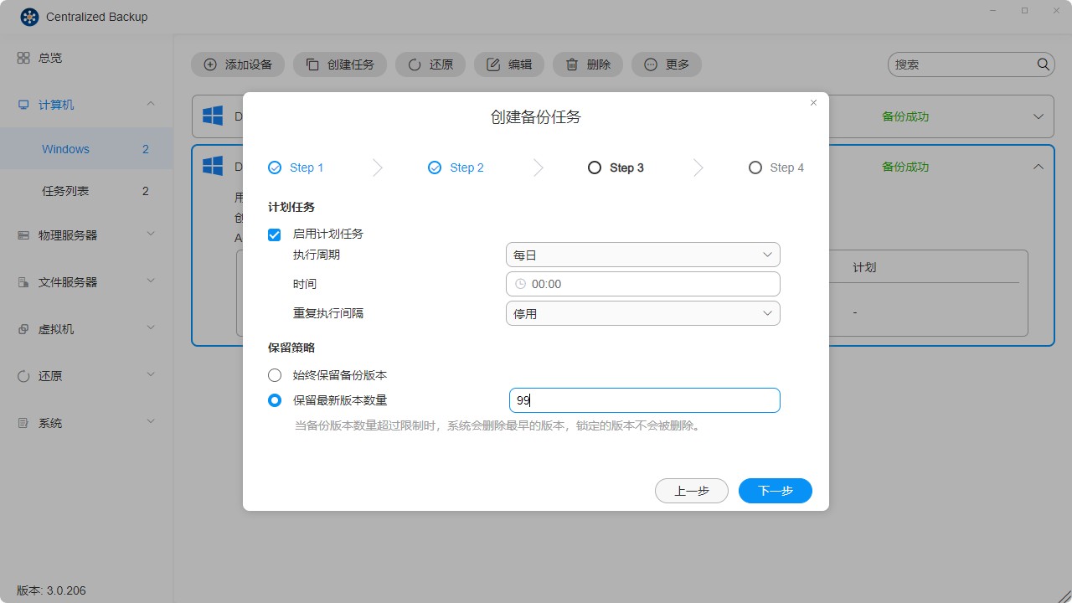Click inside the 时间 time input field
The height and width of the screenshot is (603, 1072).
point(642,283)
